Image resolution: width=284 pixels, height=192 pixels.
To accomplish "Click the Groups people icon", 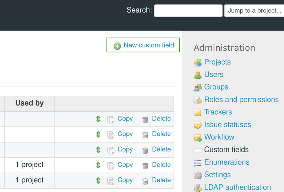I will pos(198,87).
